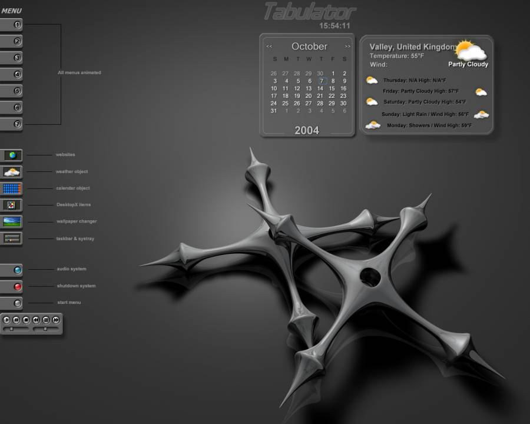
Task: Open menu item number 1
Action: (18, 25)
